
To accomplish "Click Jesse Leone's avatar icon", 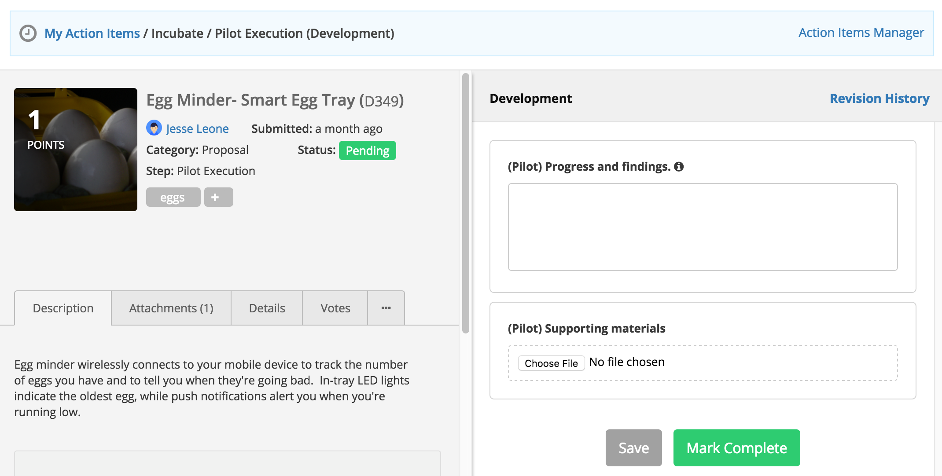I will click(x=154, y=128).
